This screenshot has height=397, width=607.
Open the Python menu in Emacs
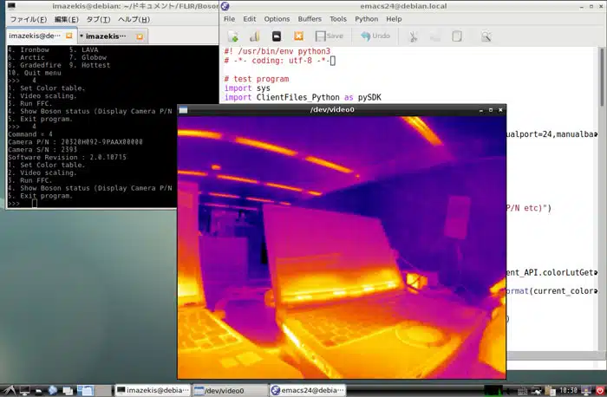(x=366, y=19)
